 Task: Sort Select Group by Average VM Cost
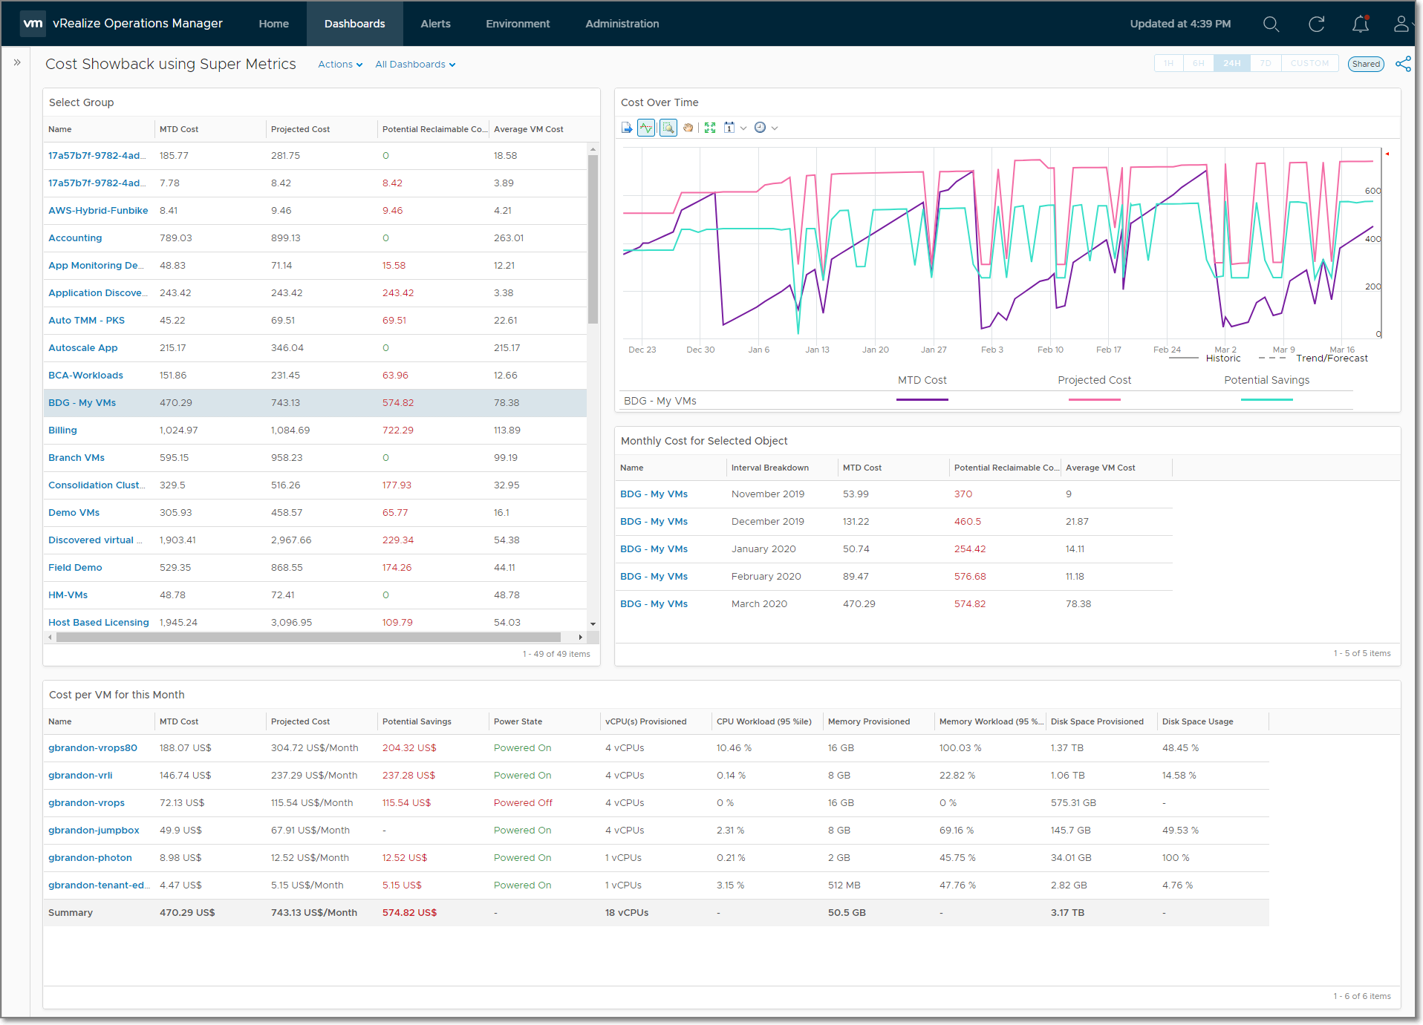pos(529,129)
